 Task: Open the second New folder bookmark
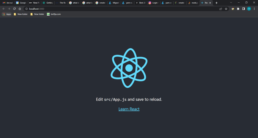coord(37,14)
